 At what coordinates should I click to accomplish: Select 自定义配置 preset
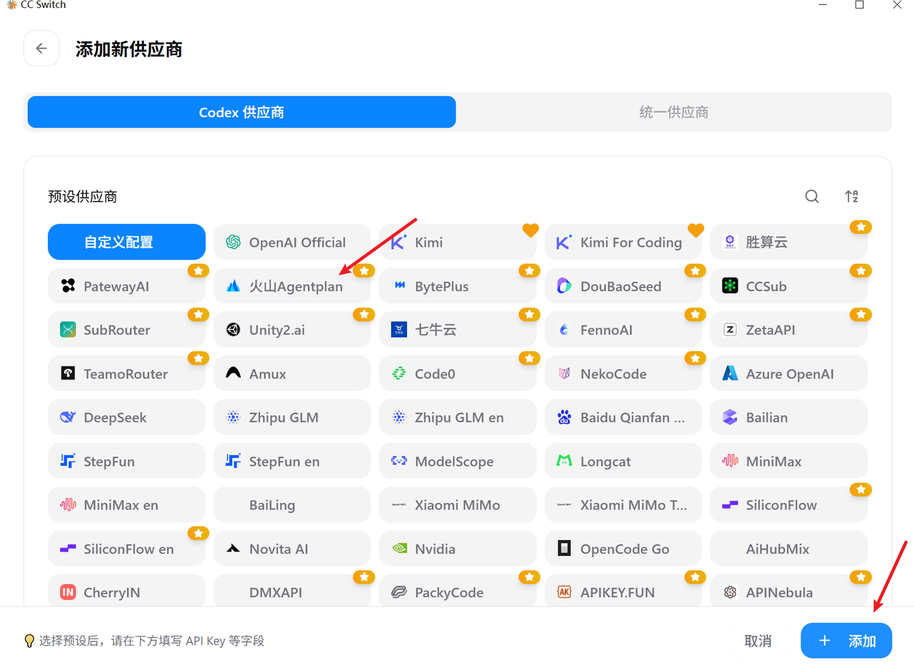[x=126, y=242]
